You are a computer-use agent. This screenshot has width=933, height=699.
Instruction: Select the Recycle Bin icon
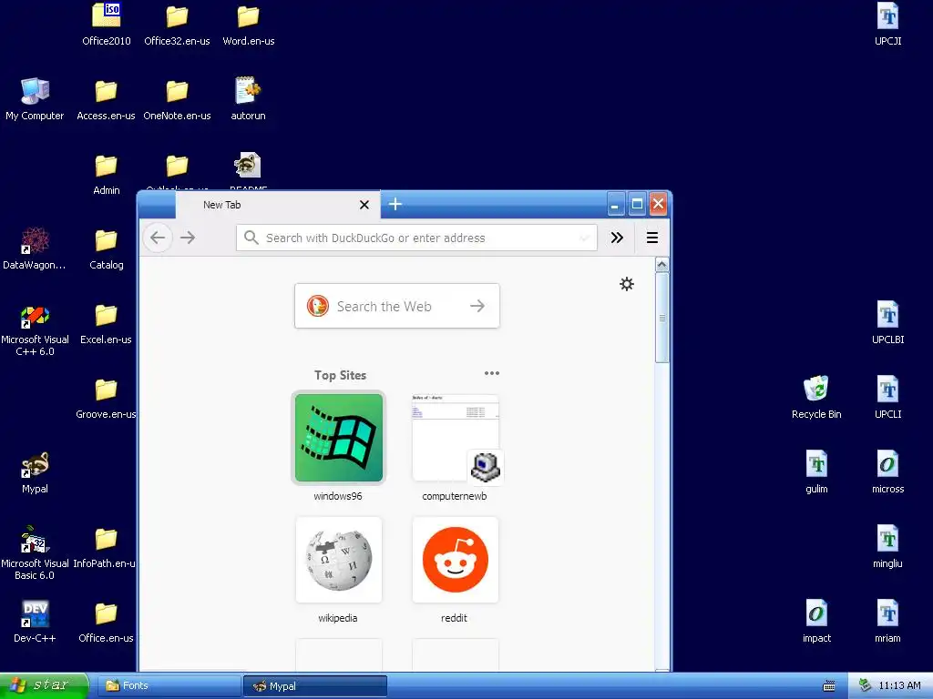pos(816,390)
